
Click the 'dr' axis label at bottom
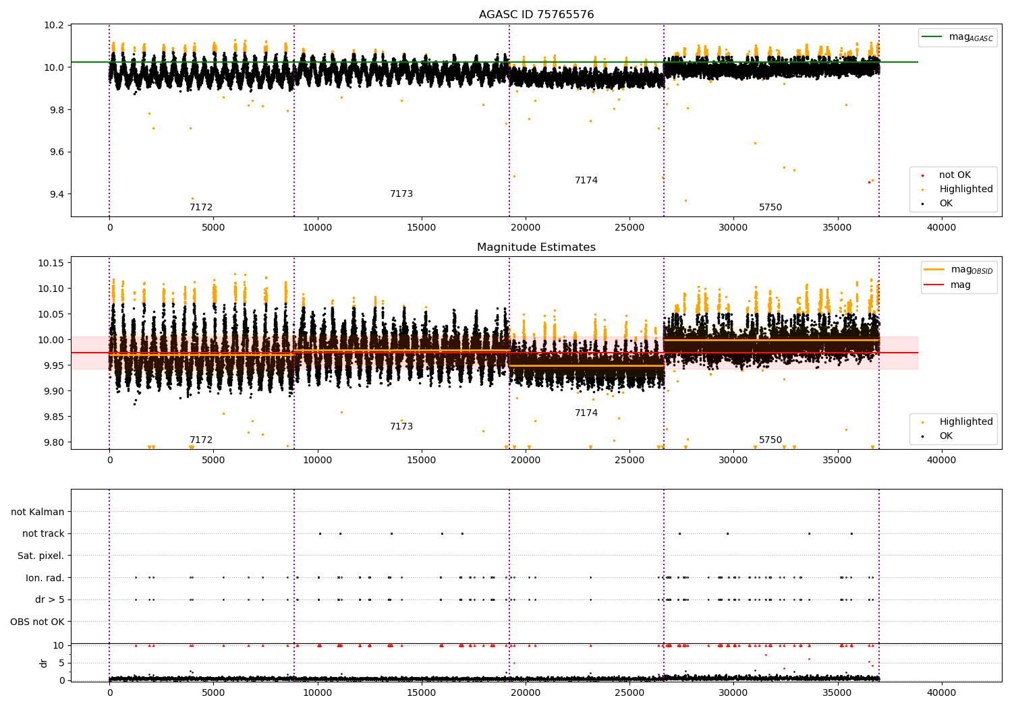[x=44, y=663]
